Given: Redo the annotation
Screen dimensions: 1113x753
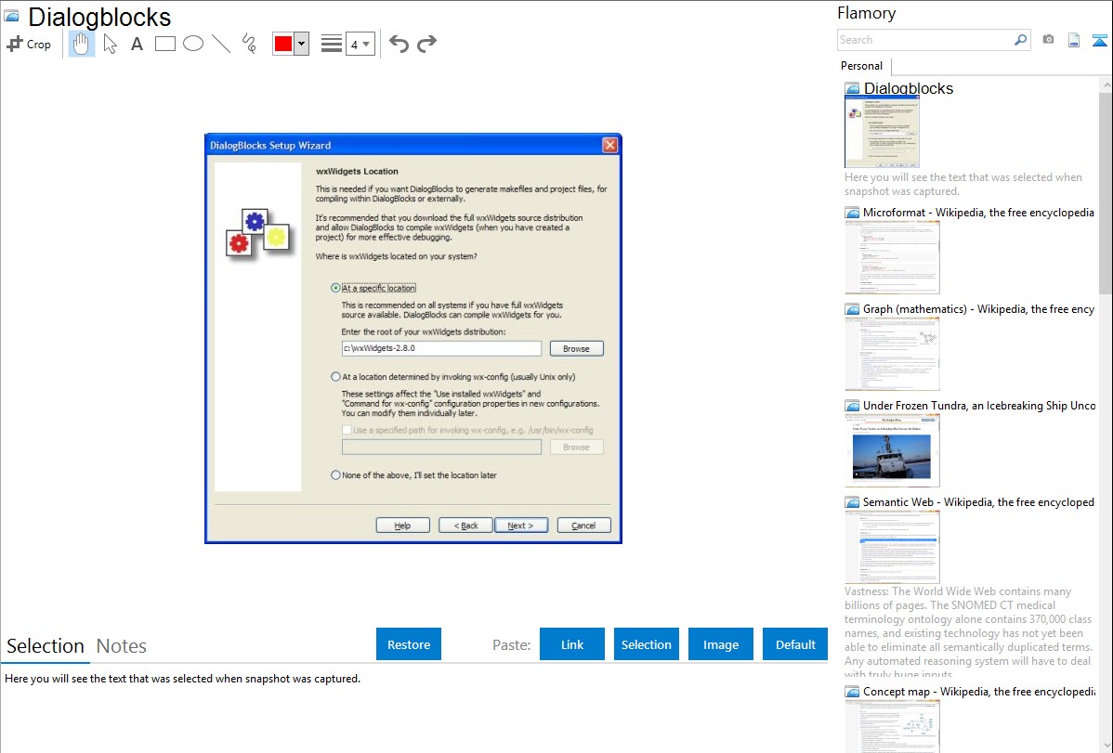Looking at the screenshot, I should point(426,44).
